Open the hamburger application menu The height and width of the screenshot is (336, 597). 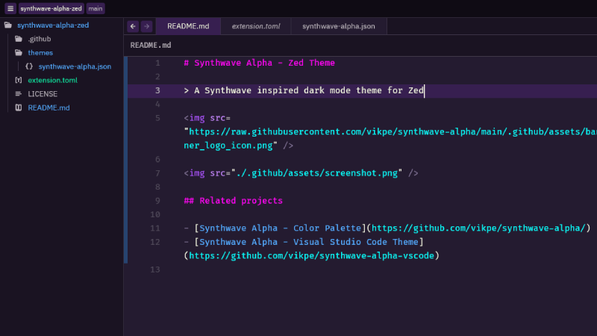10,8
